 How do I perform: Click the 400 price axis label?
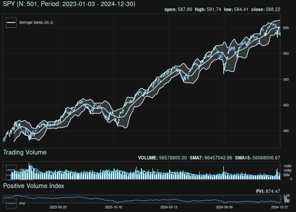click(286, 131)
